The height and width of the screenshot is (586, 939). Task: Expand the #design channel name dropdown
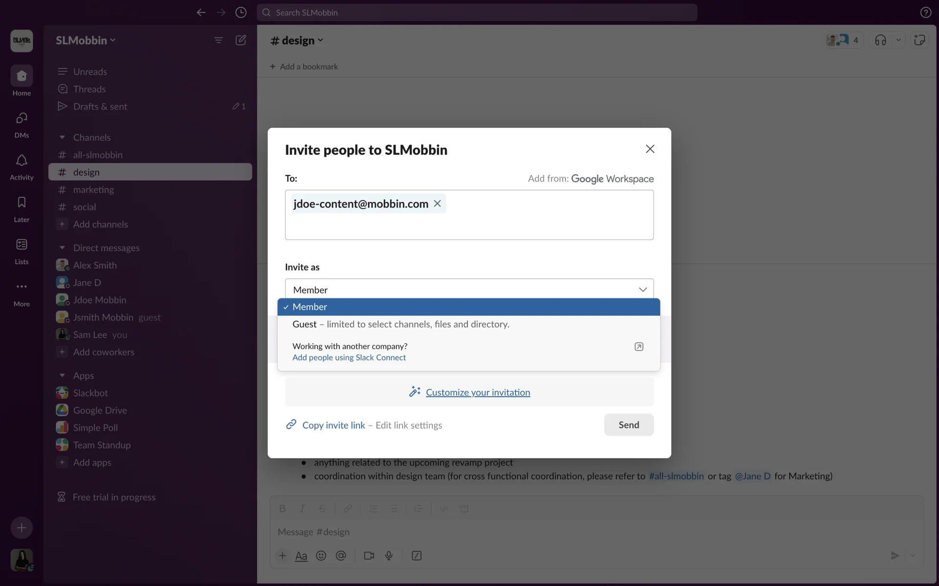pyautogui.click(x=297, y=41)
